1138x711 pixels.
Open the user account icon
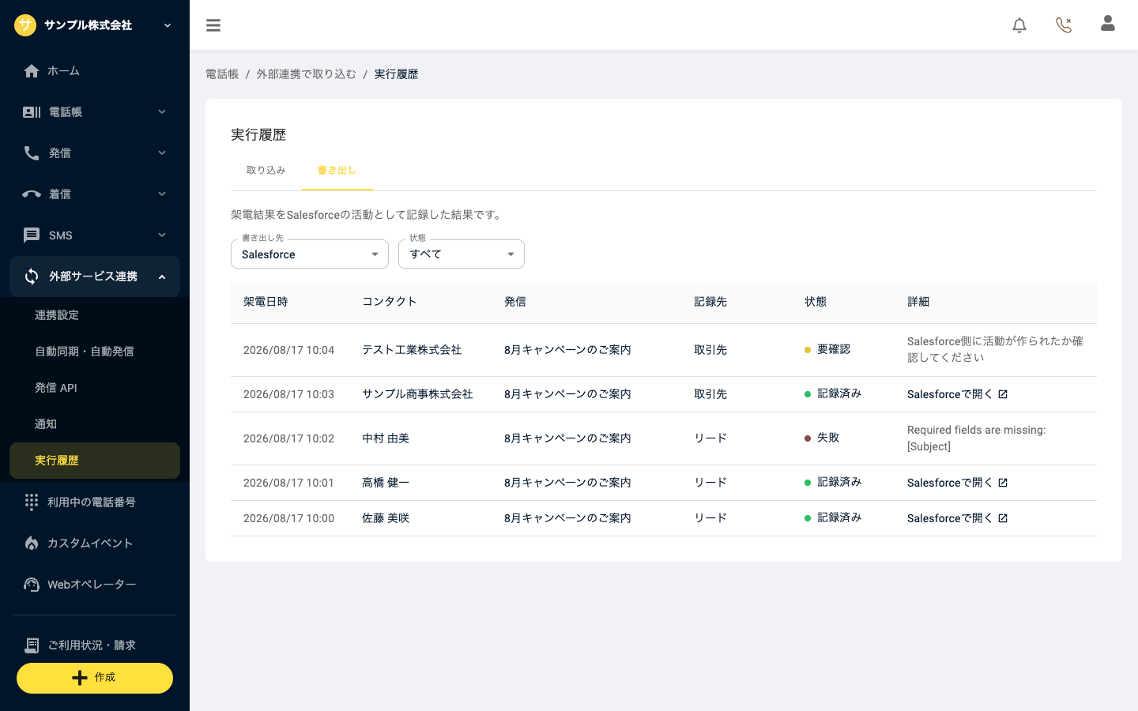click(1108, 24)
